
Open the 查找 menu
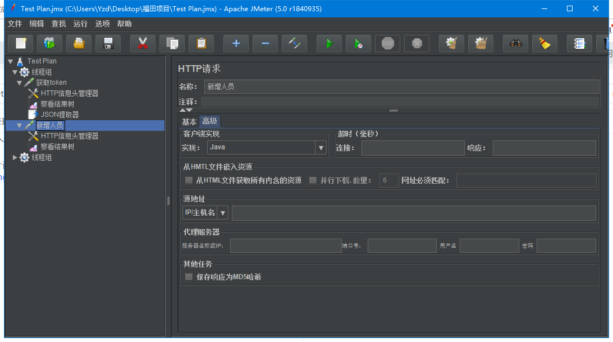tap(58, 24)
